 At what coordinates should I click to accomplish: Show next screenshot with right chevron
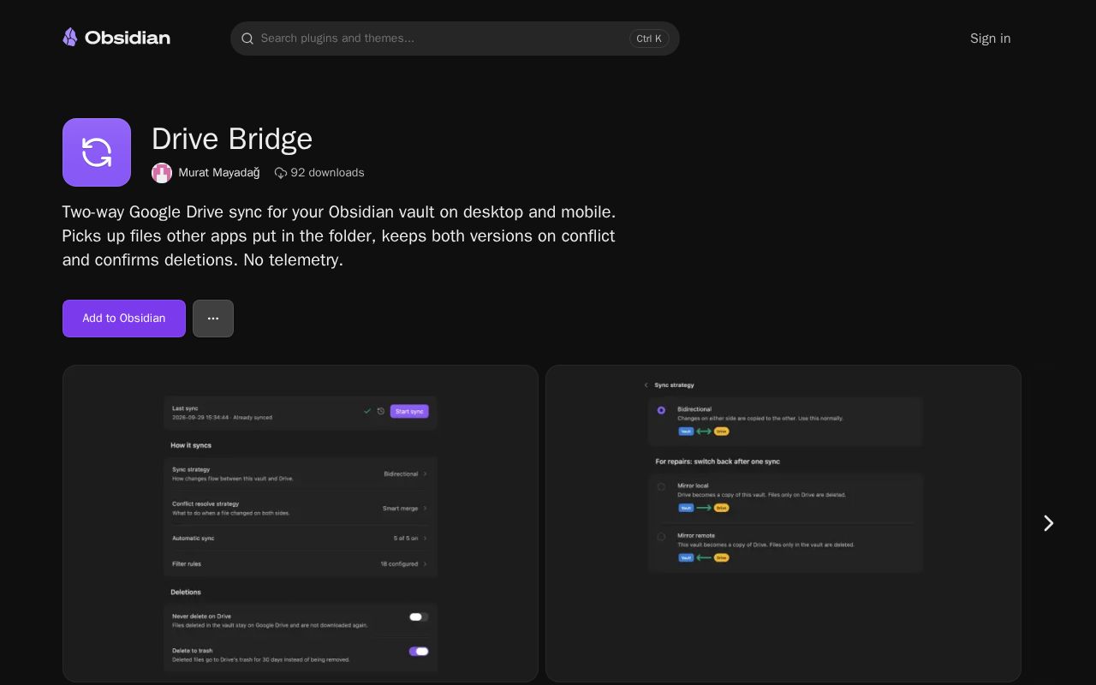pyautogui.click(x=1048, y=523)
